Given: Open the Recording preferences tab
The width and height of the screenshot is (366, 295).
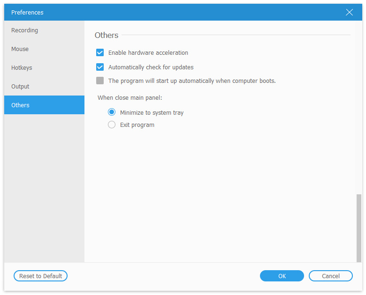Looking at the screenshot, I should click(x=25, y=30).
